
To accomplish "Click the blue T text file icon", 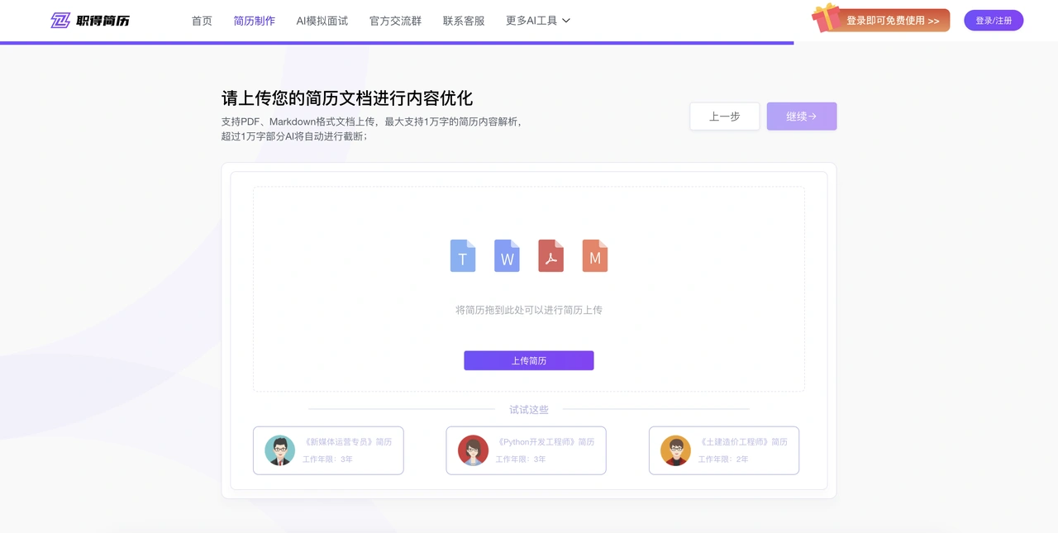I will 463,255.
